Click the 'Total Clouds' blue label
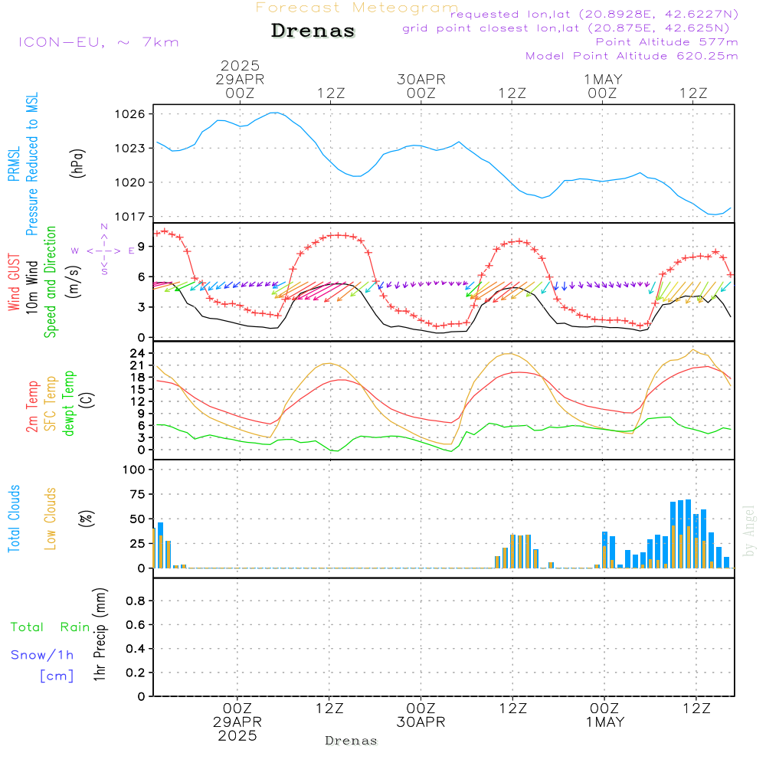Screen dimensions: 766x766 pos(14,519)
